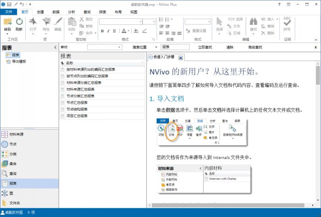Open the 图 Maps navigation item
This screenshot has height=217, width=321.
click(x=29, y=193)
